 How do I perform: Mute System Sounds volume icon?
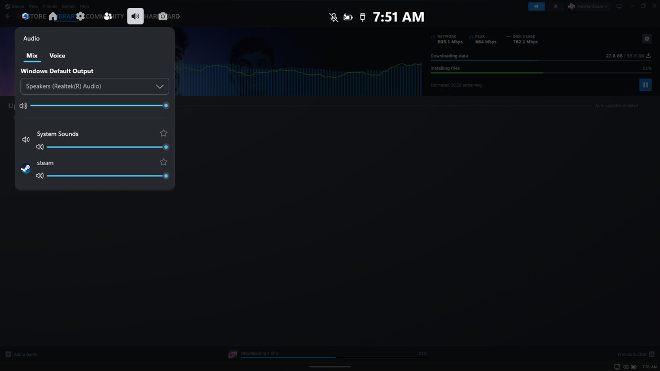[x=39, y=147]
